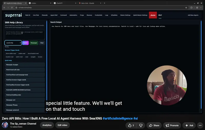Close the Codex browser tab

tap(51, 3)
